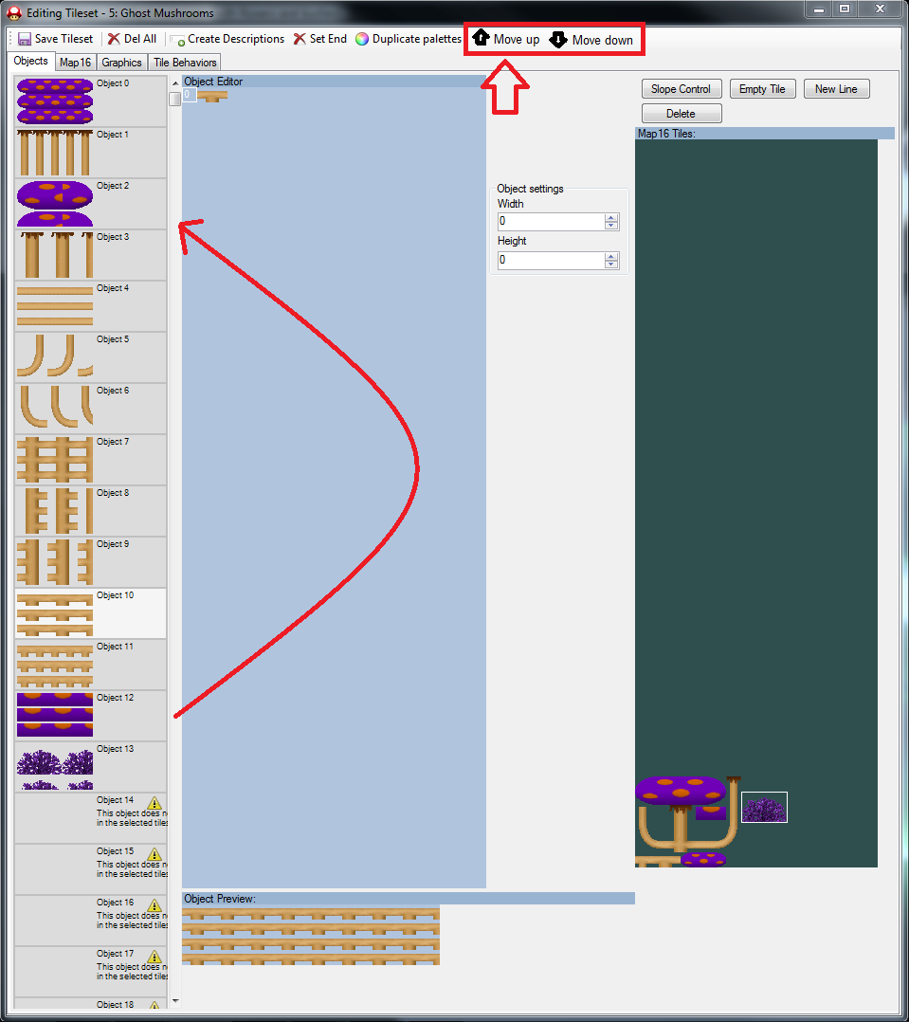Select Object 0 purple mushroom thumbnail

click(55, 101)
